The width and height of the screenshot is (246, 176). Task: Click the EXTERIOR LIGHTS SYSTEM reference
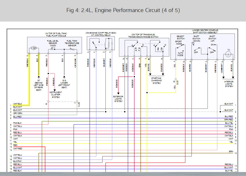[118, 99]
